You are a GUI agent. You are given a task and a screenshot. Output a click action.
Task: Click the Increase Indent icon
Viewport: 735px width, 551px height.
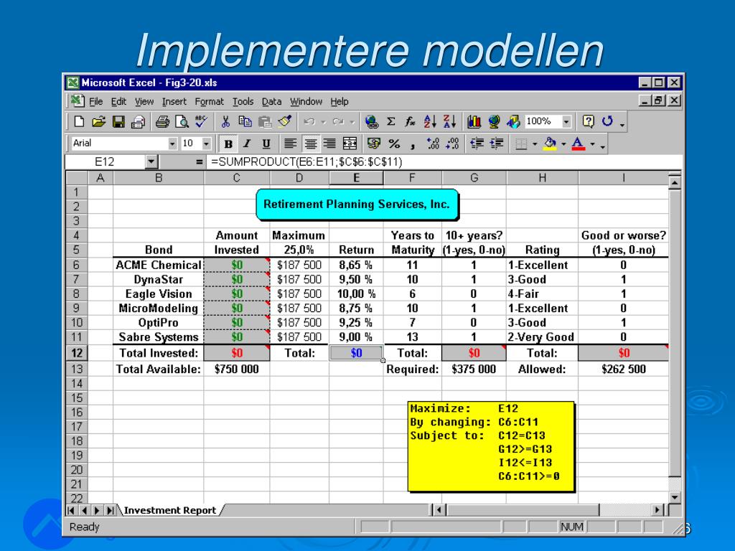[x=497, y=143]
